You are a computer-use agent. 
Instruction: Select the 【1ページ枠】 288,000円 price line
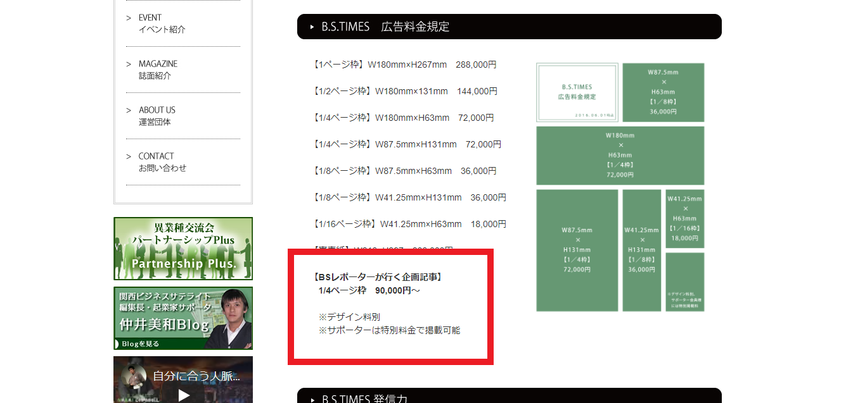[405, 65]
